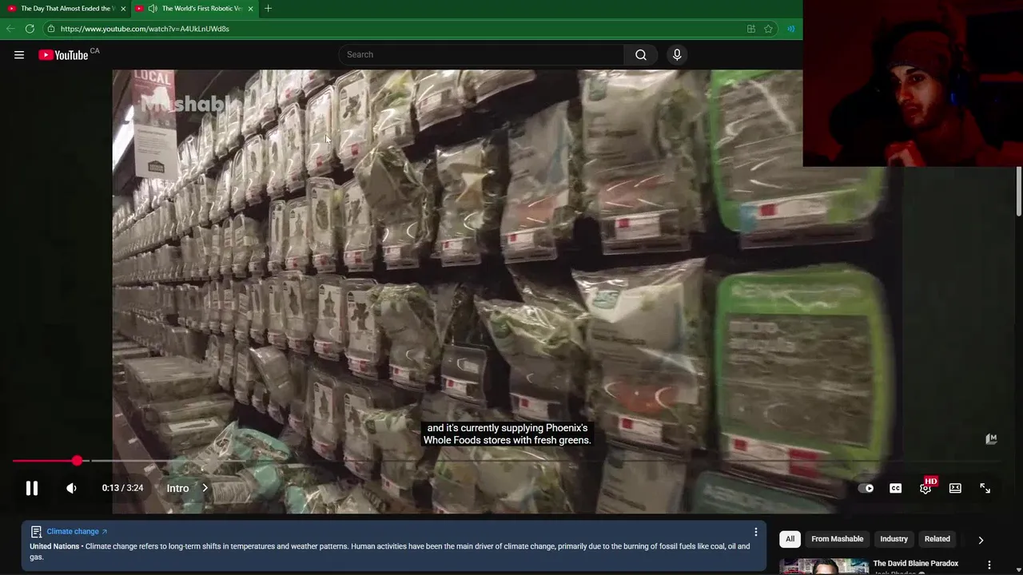The width and height of the screenshot is (1023, 575).
Task: Mute the video volume
Action: [71, 488]
